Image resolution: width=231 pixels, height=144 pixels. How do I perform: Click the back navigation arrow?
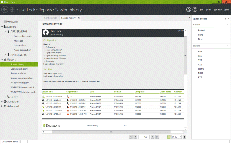(5, 9)
